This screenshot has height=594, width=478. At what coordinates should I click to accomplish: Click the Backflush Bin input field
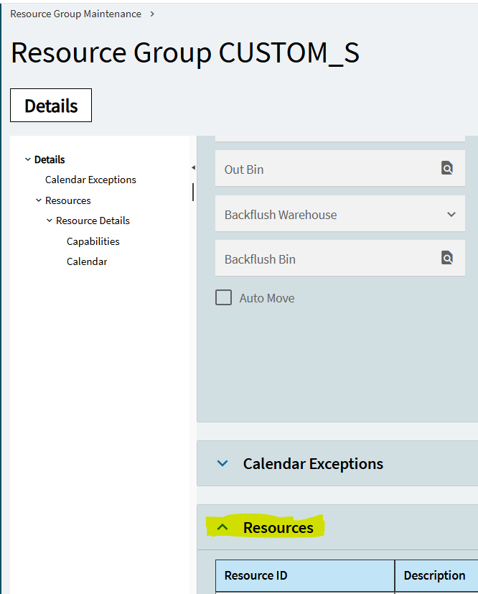coord(327,259)
